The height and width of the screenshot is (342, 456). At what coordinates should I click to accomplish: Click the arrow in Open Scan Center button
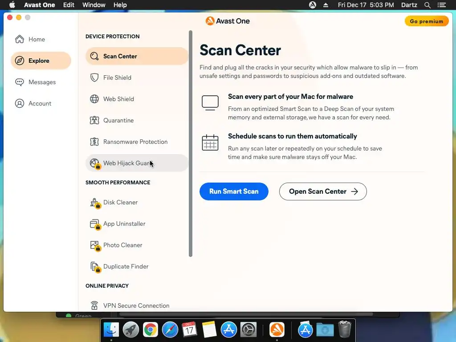(x=354, y=191)
